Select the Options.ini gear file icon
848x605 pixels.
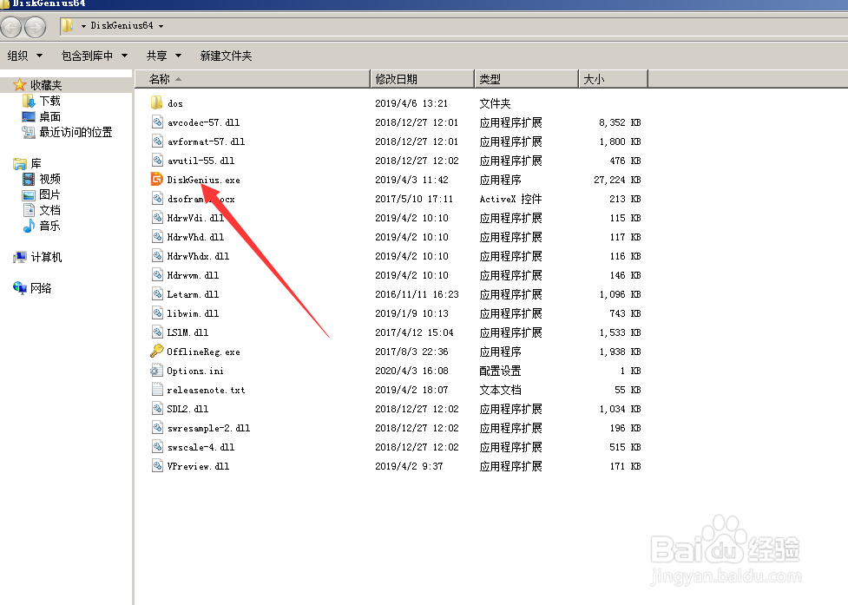[x=157, y=371]
